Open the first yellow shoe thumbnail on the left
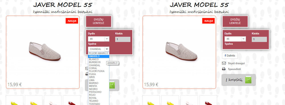 pyautogui.click(x=15, y=100)
